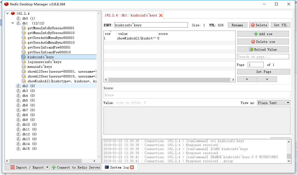Close the 192.2.4::db1::kinbrinfo~keys tab
The width and height of the screenshot is (297, 175).
[x=161, y=15]
